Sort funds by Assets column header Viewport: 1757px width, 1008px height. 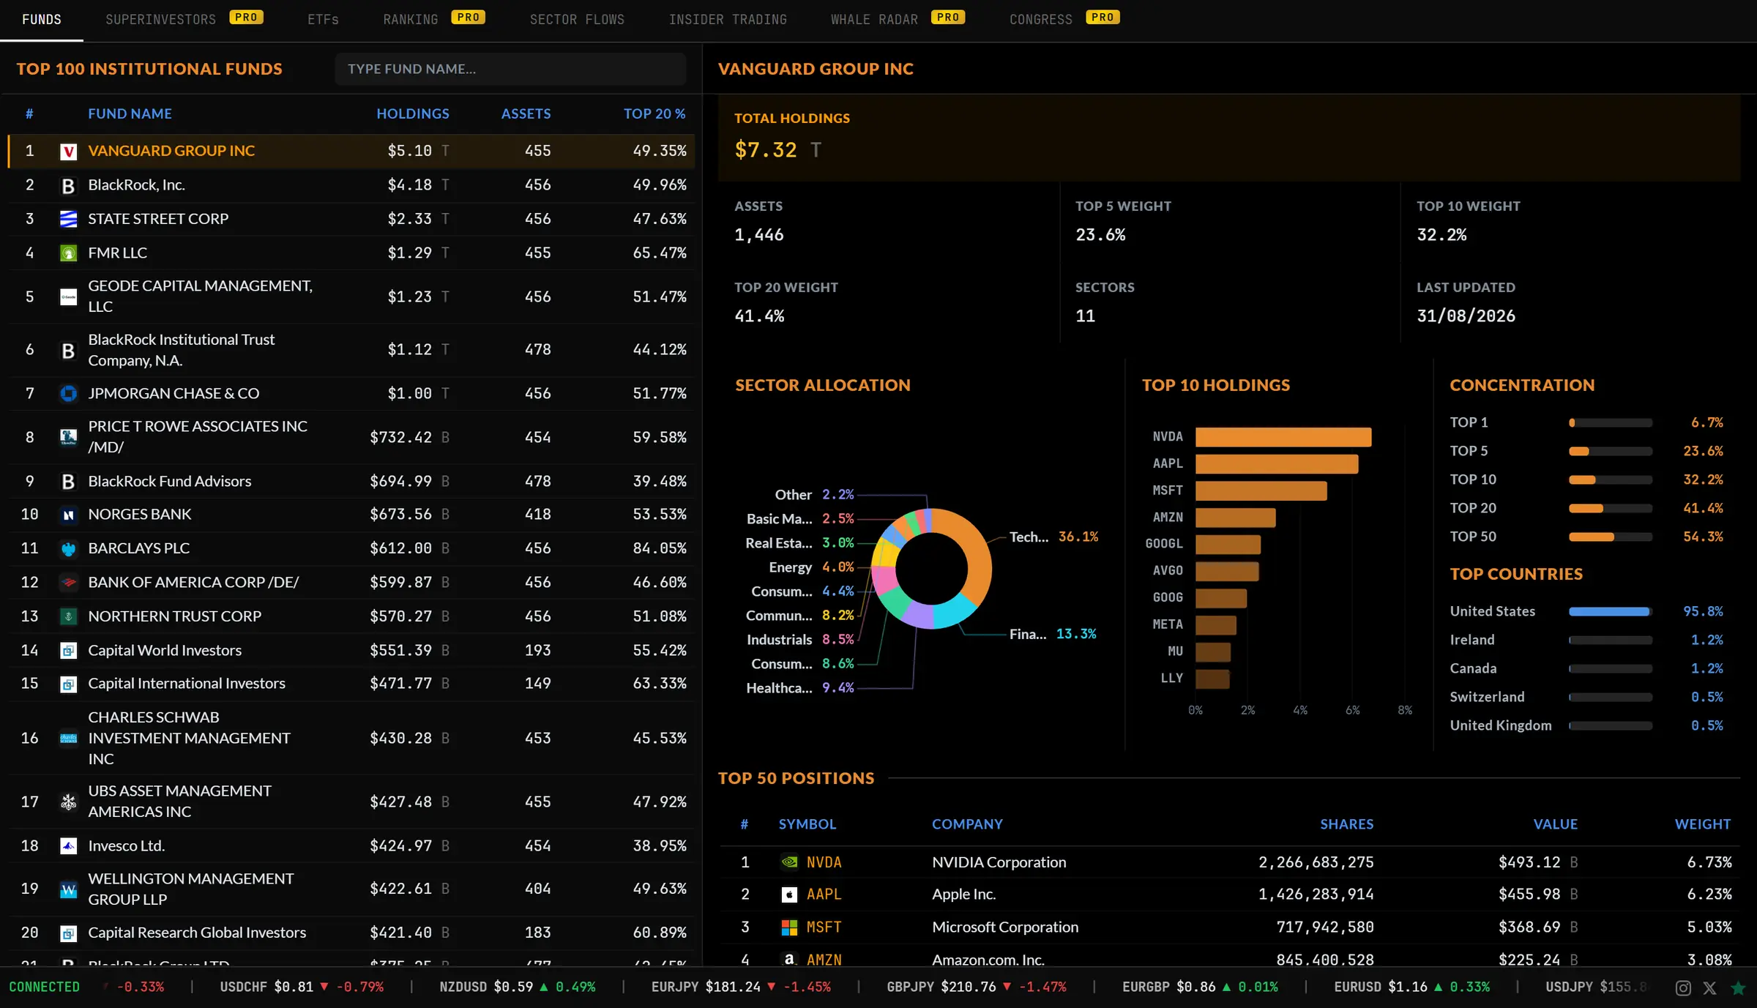click(526, 113)
